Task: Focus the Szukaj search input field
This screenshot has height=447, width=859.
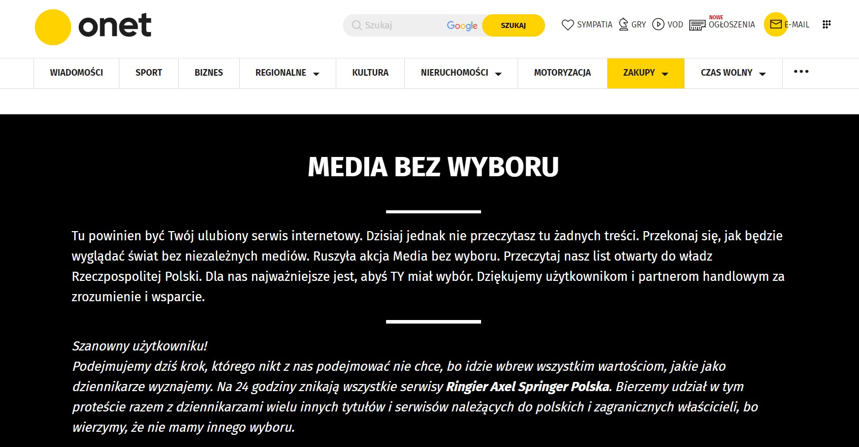Action: coord(401,25)
